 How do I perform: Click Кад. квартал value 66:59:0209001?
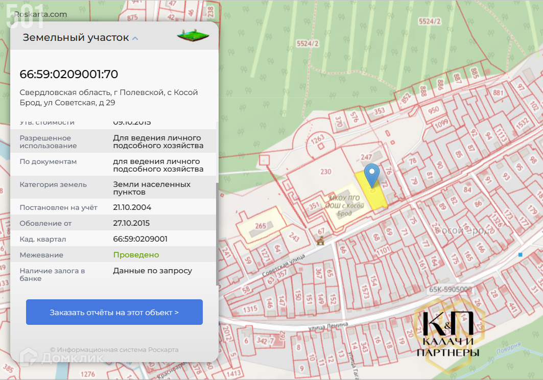click(x=140, y=239)
